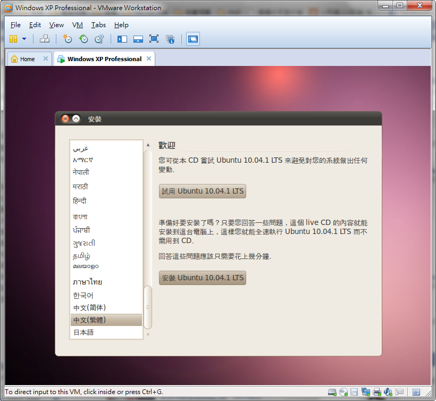Screen dimensions: 436x401
Task: Open the VM menu
Action: click(77, 25)
